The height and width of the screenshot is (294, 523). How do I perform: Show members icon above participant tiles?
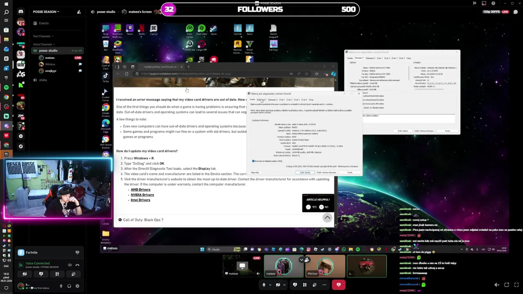coord(306,260)
